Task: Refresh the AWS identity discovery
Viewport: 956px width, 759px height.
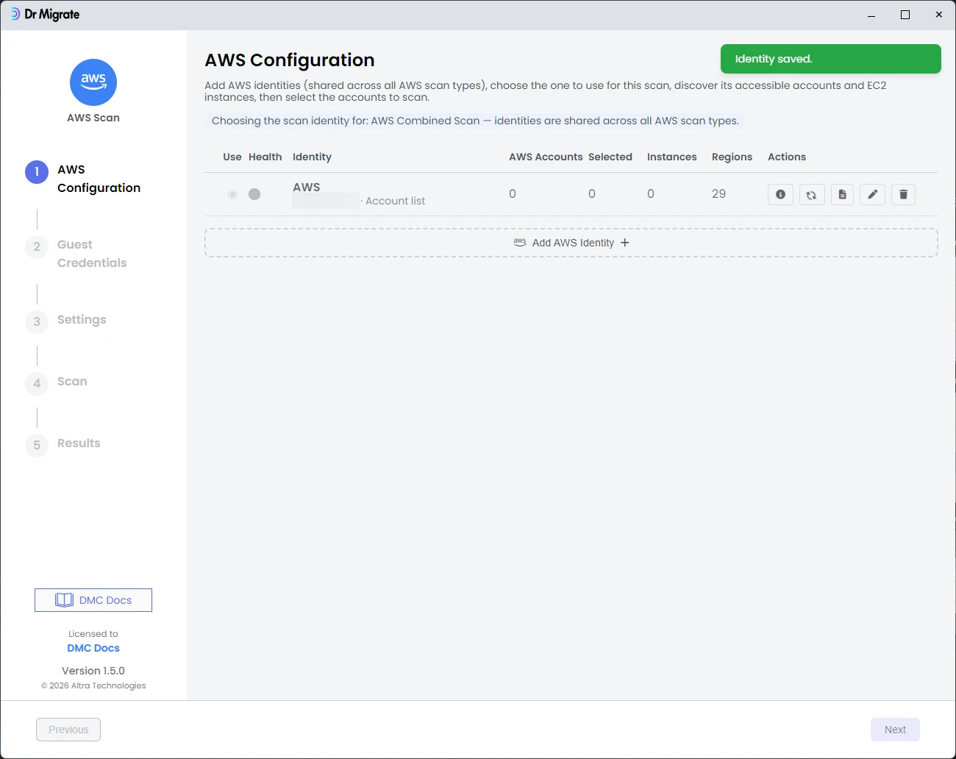Action: pyautogui.click(x=811, y=194)
